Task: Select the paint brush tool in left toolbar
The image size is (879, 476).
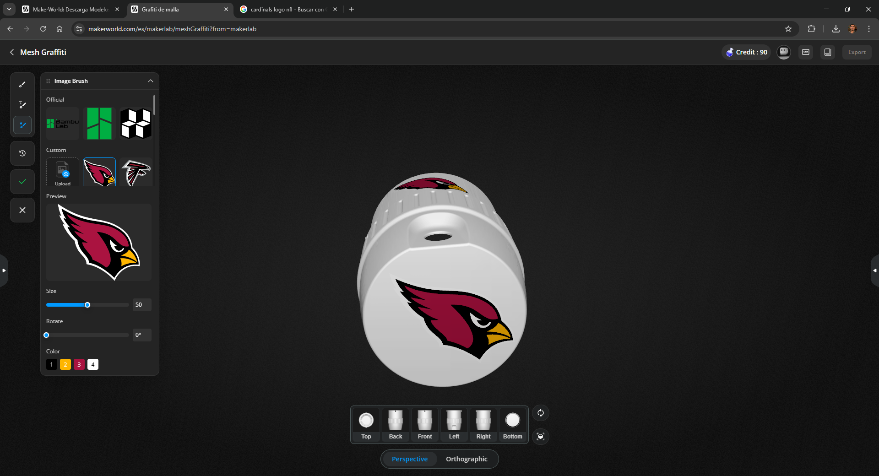Action: [22, 85]
